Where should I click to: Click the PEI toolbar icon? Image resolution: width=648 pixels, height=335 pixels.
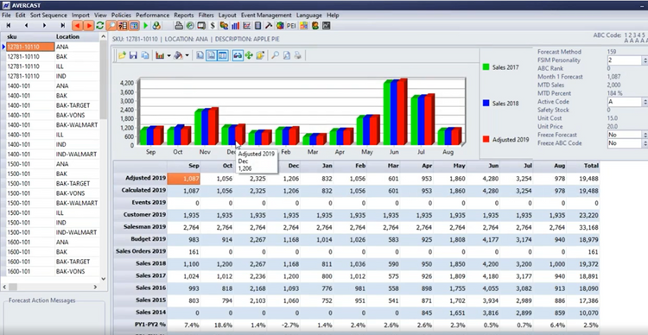[291, 26]
